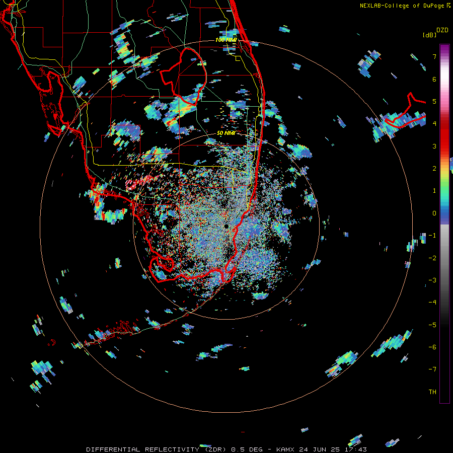Click the vertical ZDR color scale bar

click(444, 223)
